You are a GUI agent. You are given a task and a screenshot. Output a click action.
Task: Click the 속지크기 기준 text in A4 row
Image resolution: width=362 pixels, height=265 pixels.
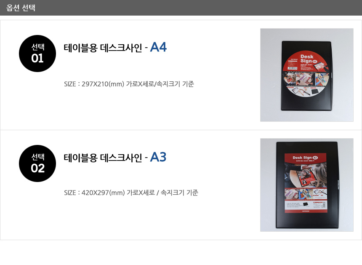point(175,84)
